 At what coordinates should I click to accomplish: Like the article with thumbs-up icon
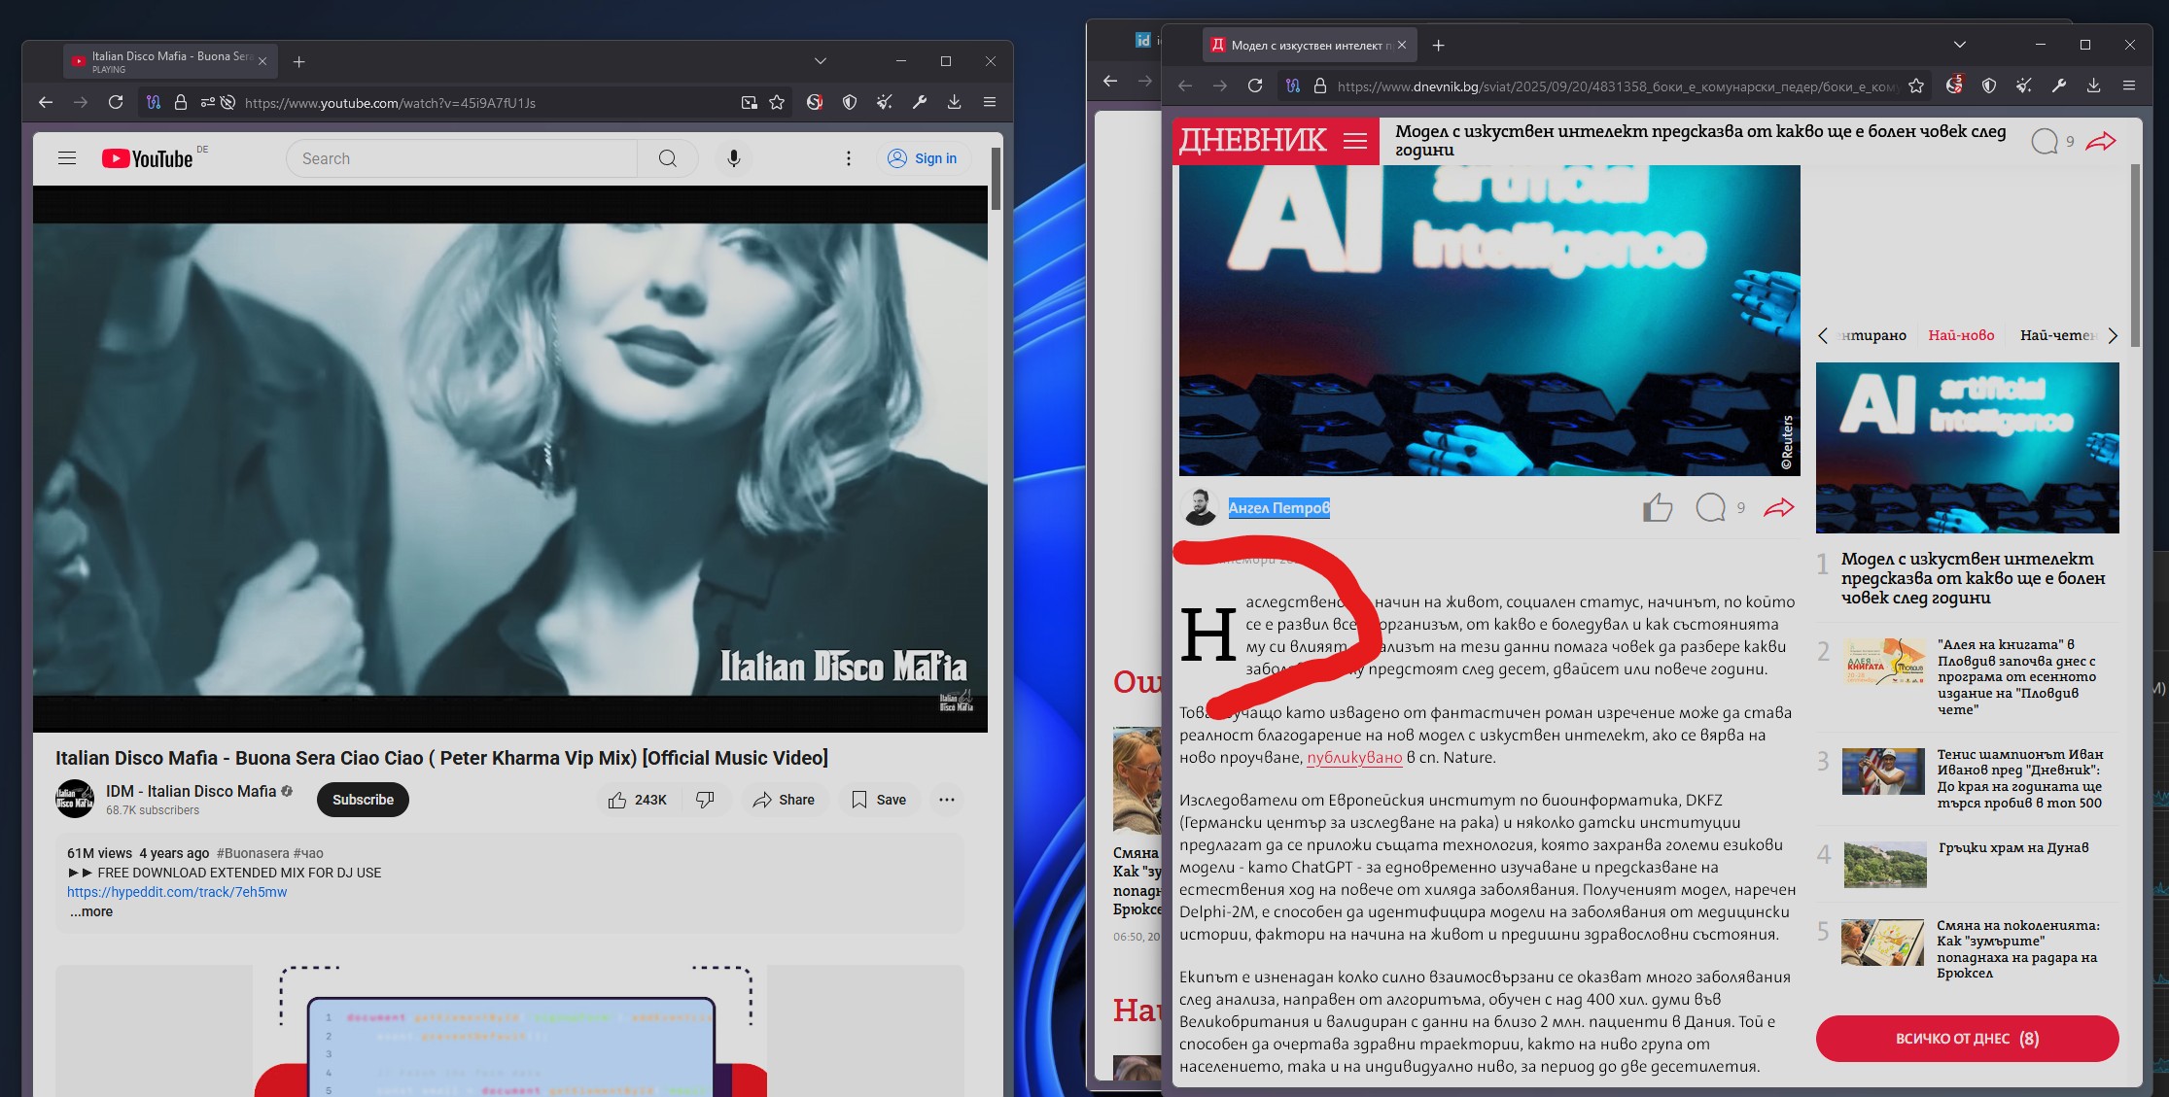[x=1657, y=507]
